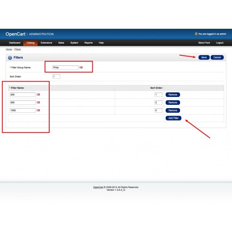Image resolution: width=232 pixels, height=232 pixels.
Task: Click the flag icon beside Price field
Action: pyautogui.click(x=81, y=67)
